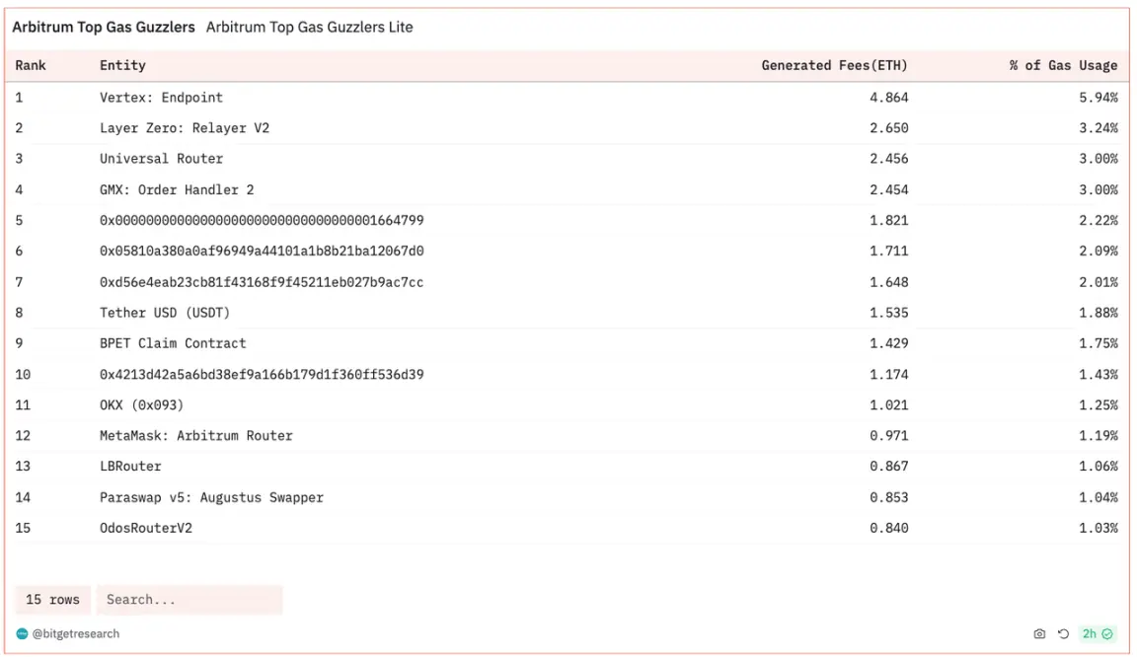Click the 1.04% gas usage value
The width and height of the screenshot is (1137, 657).
(x=1098, y=497)
